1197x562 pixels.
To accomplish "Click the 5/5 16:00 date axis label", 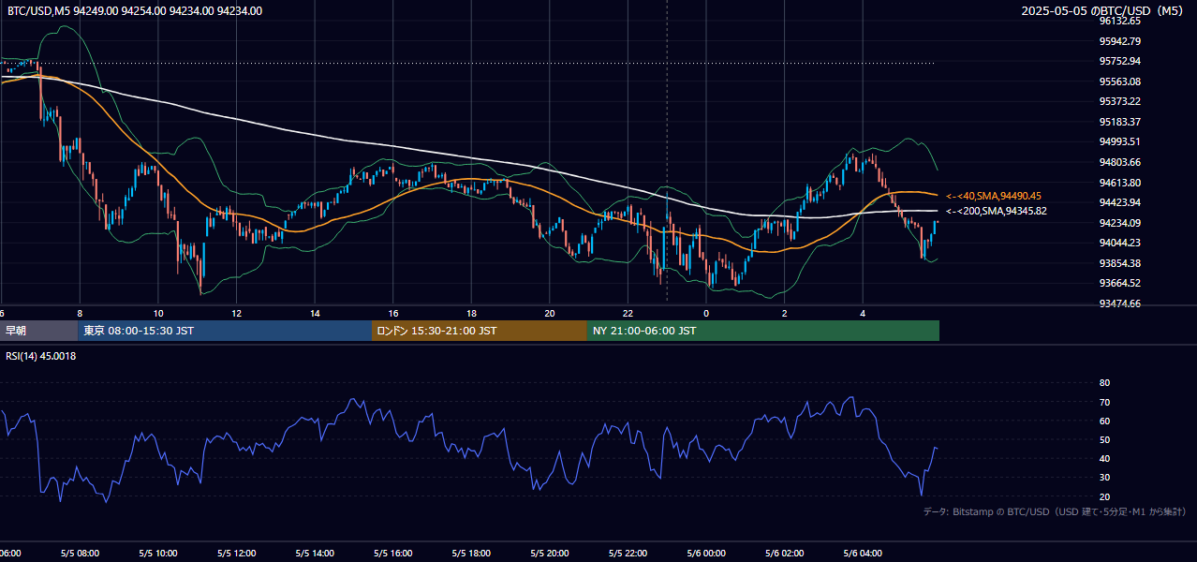I will pos(392,554).
